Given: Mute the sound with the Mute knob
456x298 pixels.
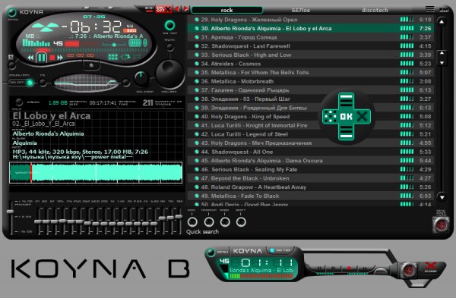Looking at the screenshot, I should 170,48.
